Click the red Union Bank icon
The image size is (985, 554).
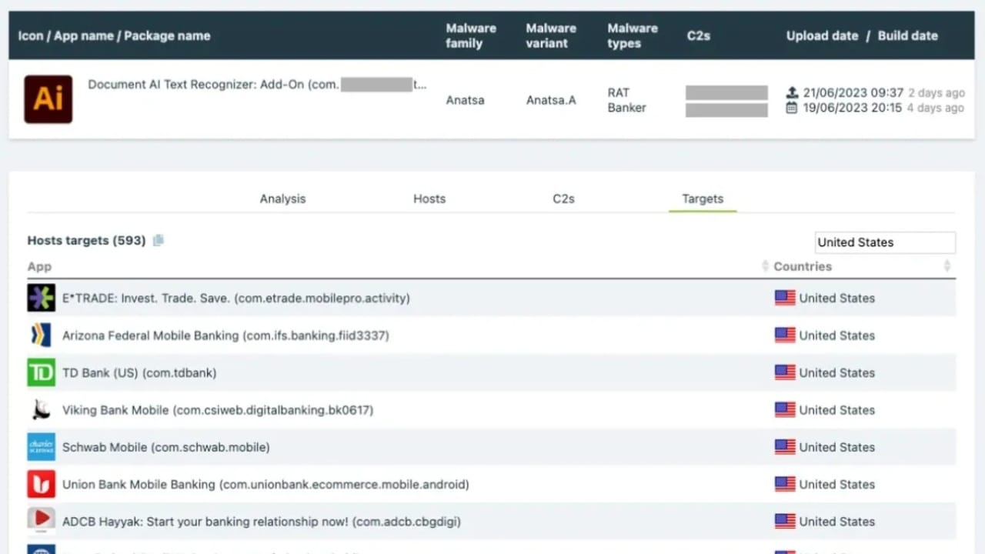click(41, 484)
